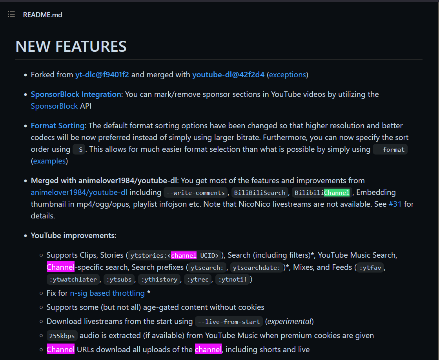Image resolution: width=439 pixels, height=360 pixels.
Task: Open the SponsorBlock Integration link
Action: (x=76, y=95)
